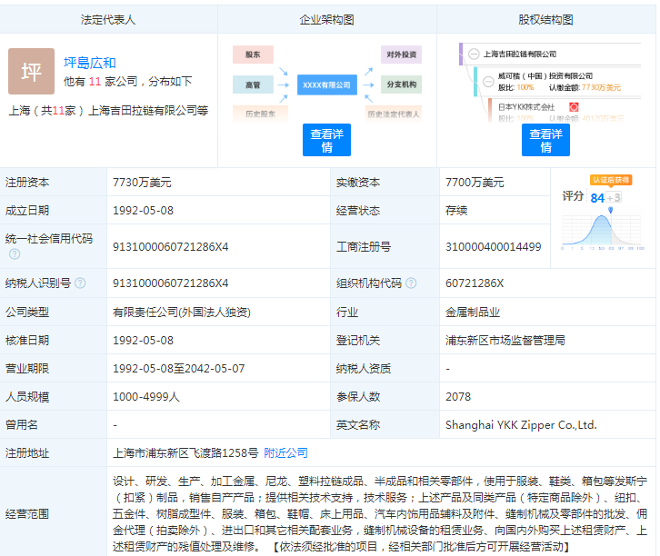Click help icon beside 纳税人识别号

click(x=80, y=283)
